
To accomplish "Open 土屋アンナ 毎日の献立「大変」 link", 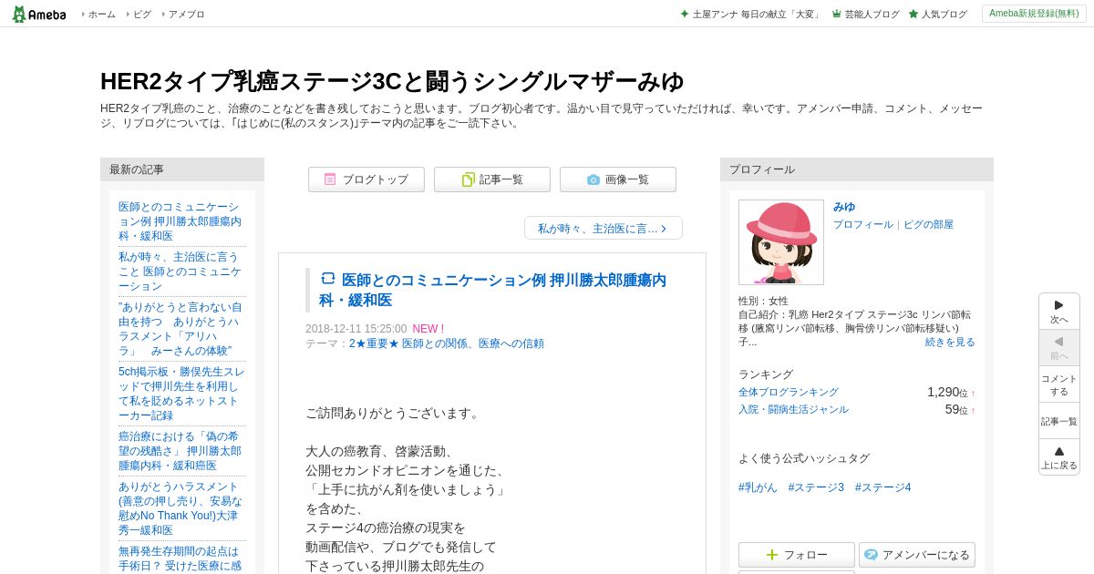I will 757,14.
